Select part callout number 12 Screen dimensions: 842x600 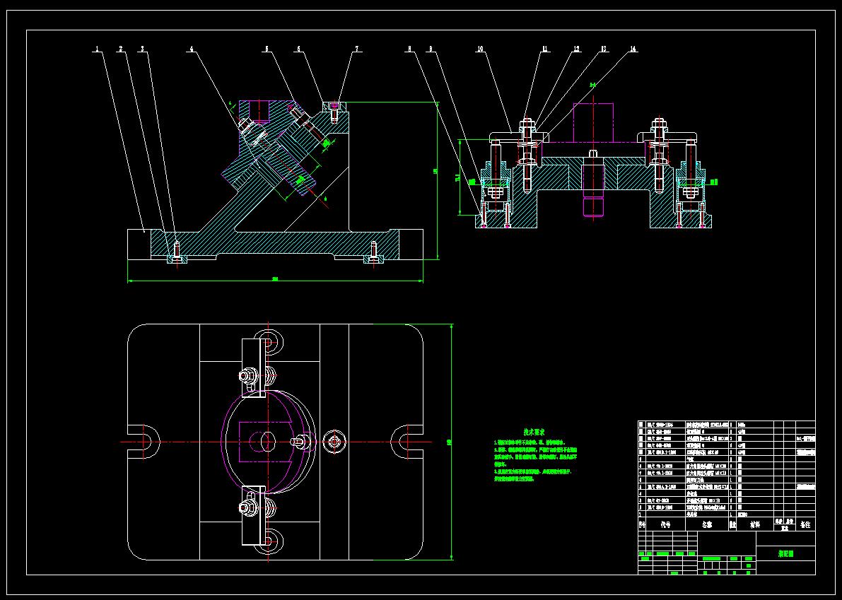pos(577,49)
